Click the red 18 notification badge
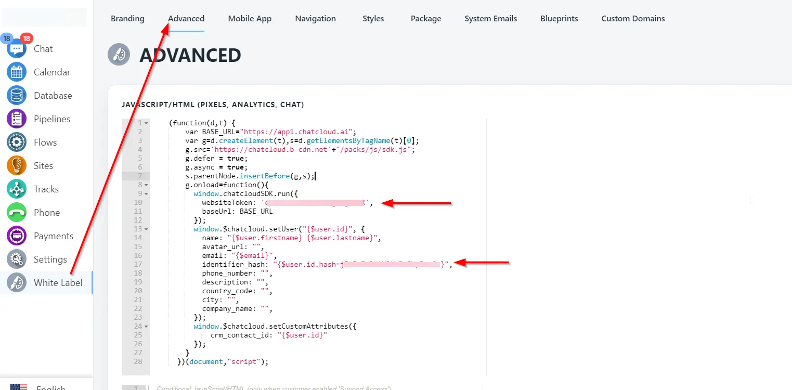 pos(27,38)
